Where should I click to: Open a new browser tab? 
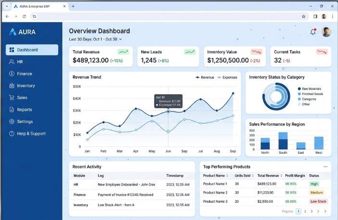73,6
